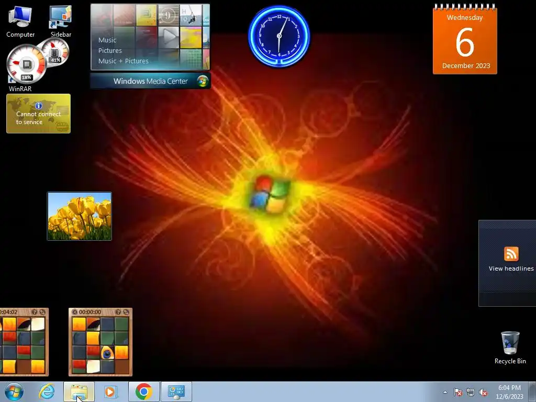This screenshot has height=402, width=536.
Task: Launch Internet Explorer from the taskbar
Action: pyautogui.click(x=47, y=392)
